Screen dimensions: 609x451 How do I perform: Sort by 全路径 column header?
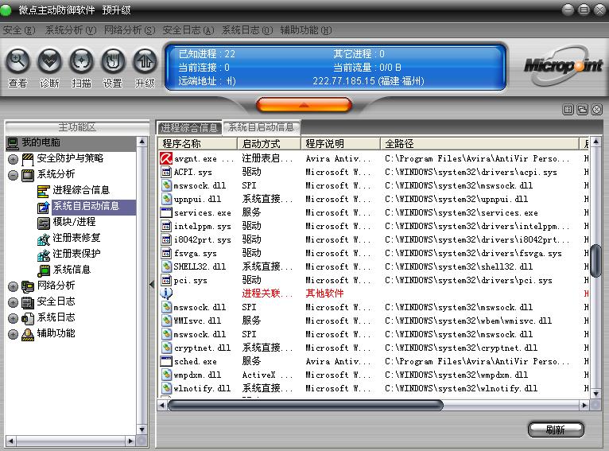[479, 144]
